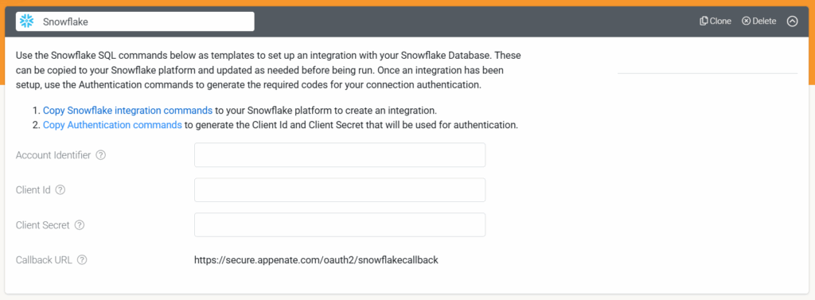
Task: Delete the Snowflake connection
Action: pyautogui.click(x=758, y=21)
